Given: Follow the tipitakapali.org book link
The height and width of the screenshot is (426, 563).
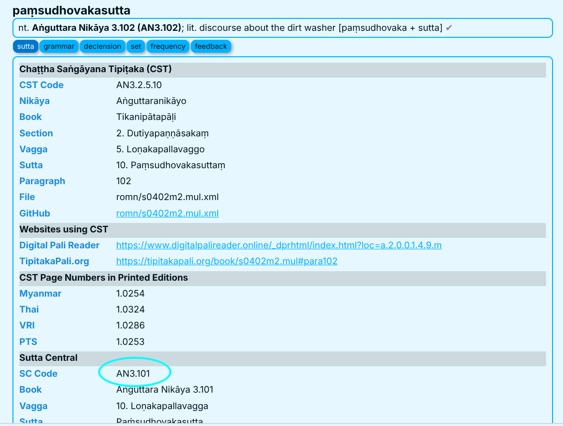Looking at the screenshot, I should point(227,261).
